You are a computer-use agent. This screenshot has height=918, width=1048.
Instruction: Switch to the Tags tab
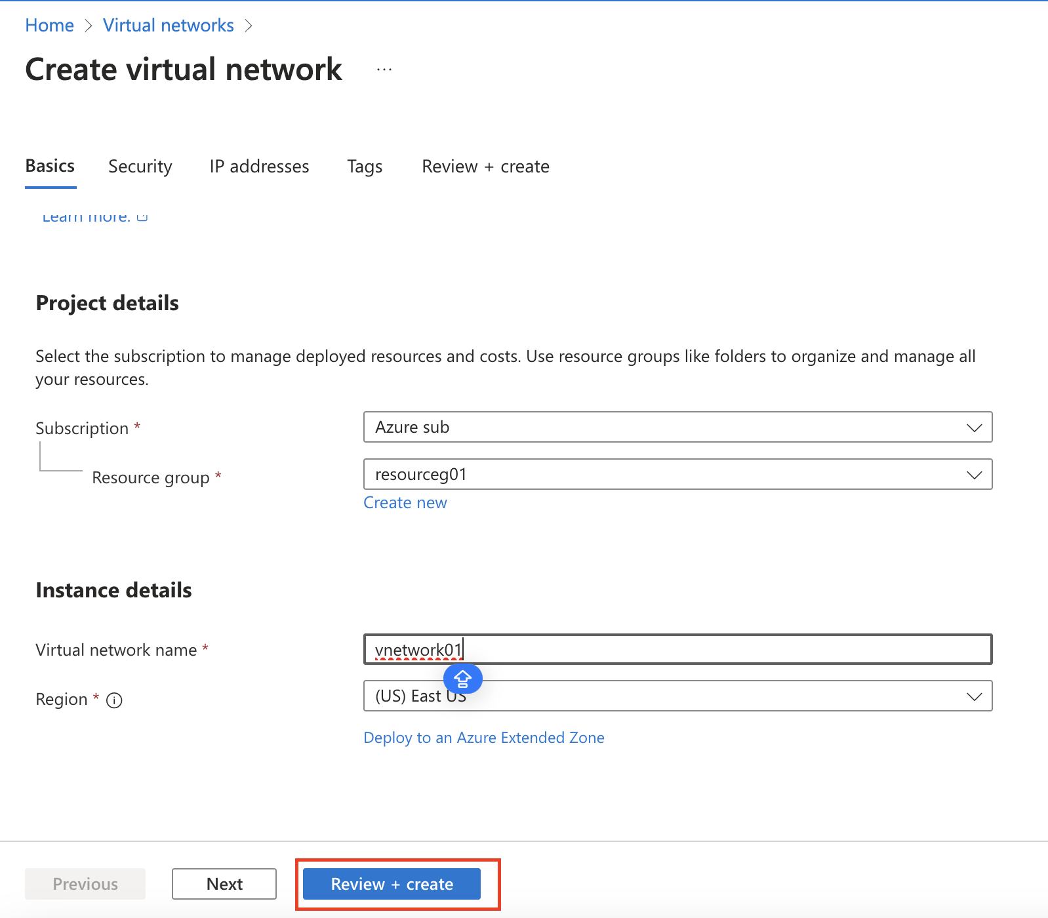pyautogui.click(x=365, y=167)
